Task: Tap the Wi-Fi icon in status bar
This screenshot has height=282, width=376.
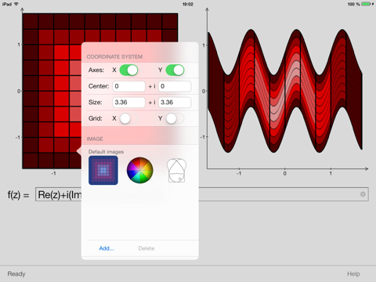Action: click(x=16, y=4)
